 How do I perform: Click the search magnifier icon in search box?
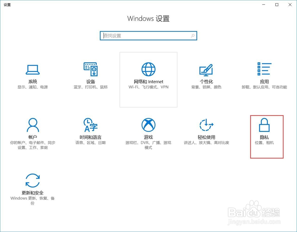[192, 35]
